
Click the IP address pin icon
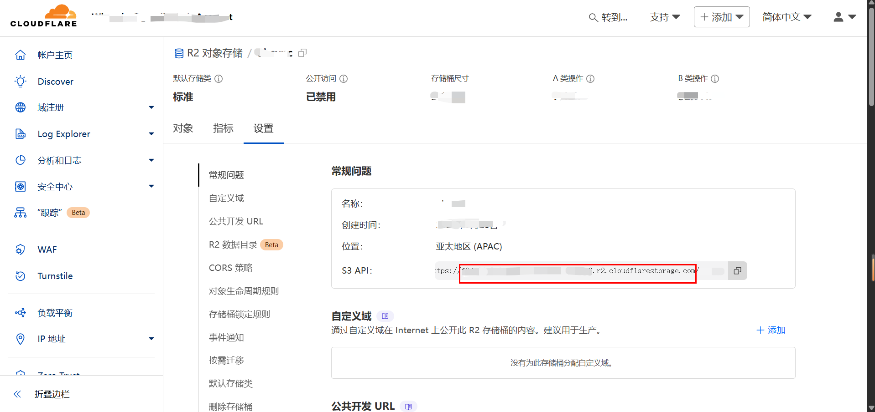(21, 339)
